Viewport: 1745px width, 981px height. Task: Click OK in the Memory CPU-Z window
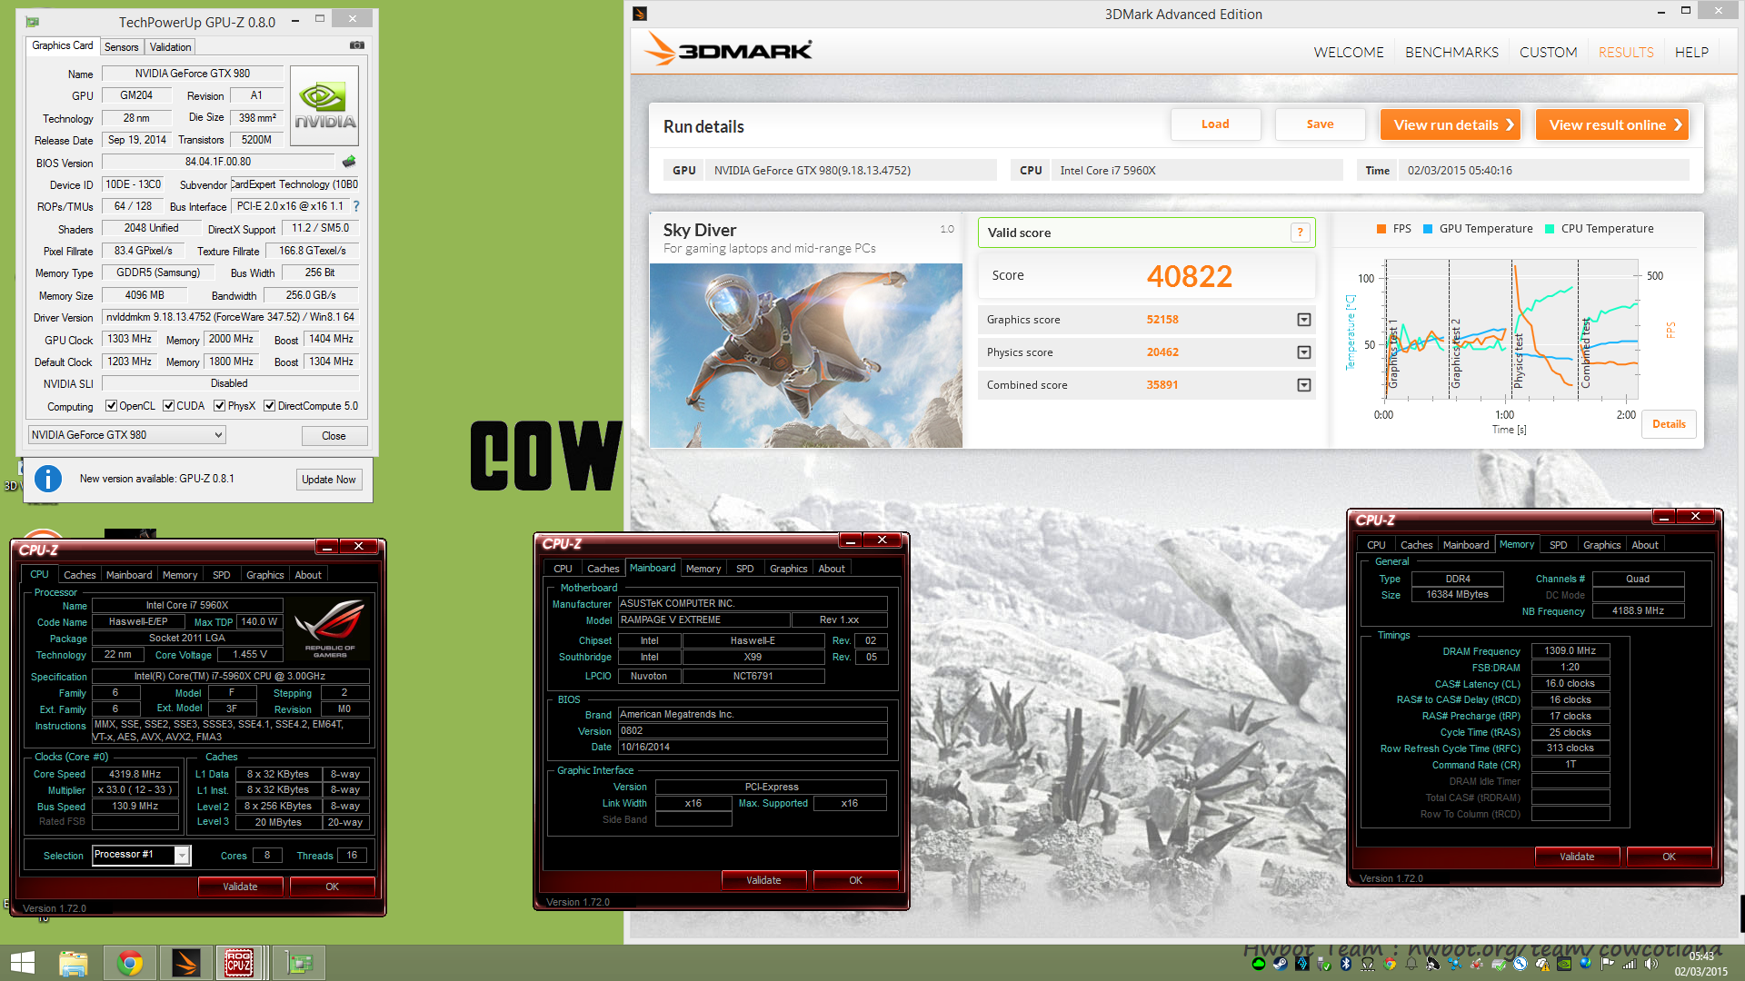[1669, 857]
